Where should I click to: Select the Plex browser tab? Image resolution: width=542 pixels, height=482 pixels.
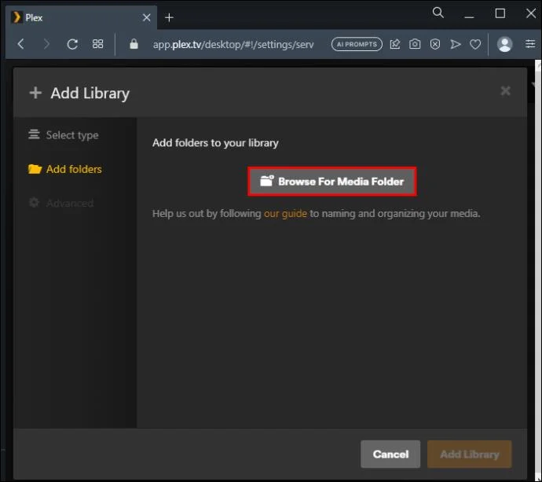81,17
